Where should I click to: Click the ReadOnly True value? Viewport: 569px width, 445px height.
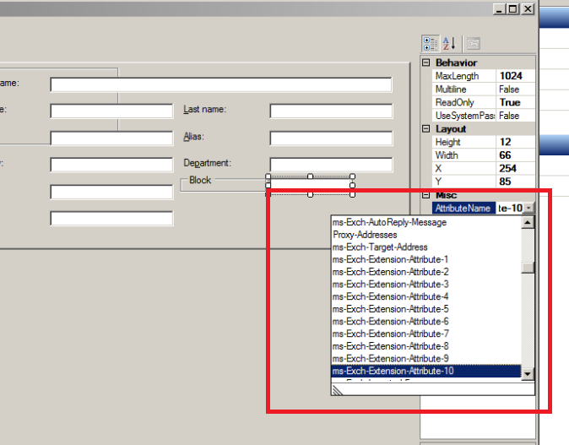[515, 102]
